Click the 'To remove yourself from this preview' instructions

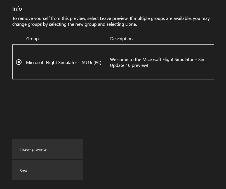[x=111, y=21]
